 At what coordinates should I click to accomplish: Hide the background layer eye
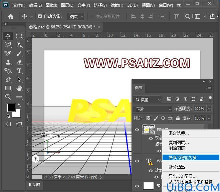coord(137,186)
